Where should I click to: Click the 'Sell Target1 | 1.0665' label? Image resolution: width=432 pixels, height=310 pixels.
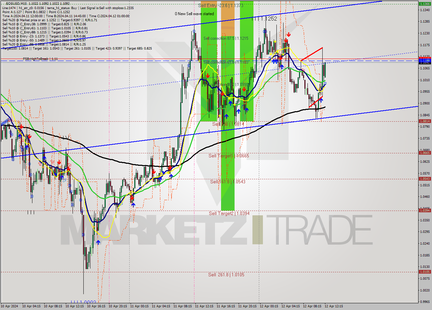point(229,156)
